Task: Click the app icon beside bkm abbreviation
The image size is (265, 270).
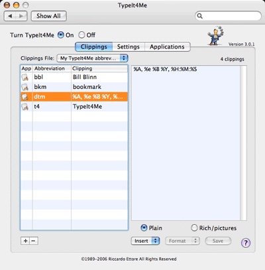Action: tap(25, 87)
